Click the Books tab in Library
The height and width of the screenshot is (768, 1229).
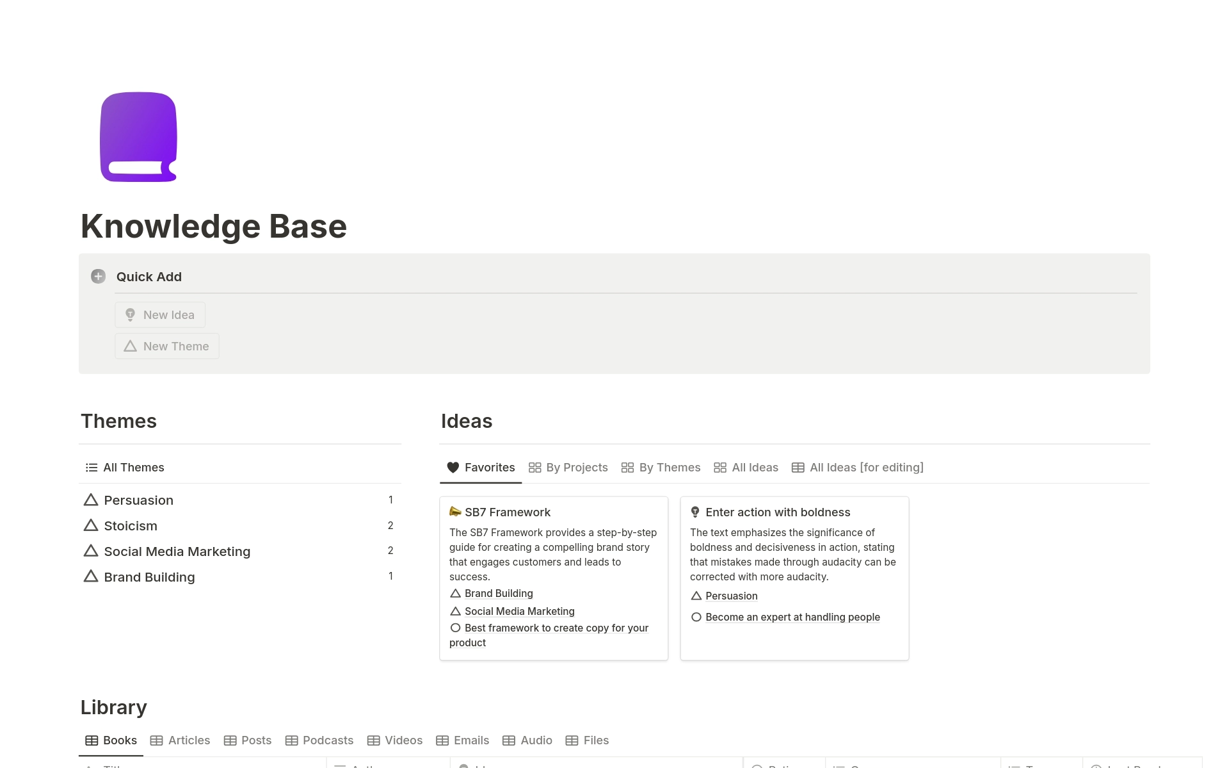point(111,740)
